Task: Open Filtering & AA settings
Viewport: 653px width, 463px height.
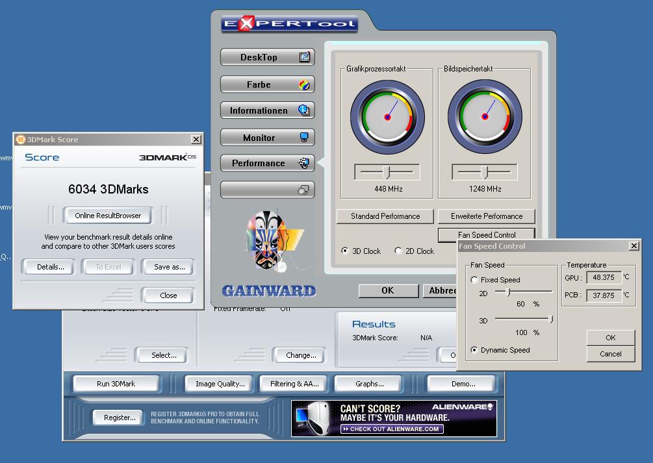Action: [x=294, y=384]
